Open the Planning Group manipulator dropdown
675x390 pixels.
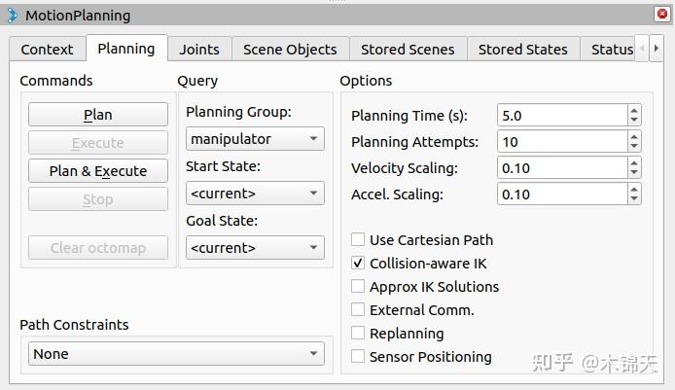tap(255, 139)
